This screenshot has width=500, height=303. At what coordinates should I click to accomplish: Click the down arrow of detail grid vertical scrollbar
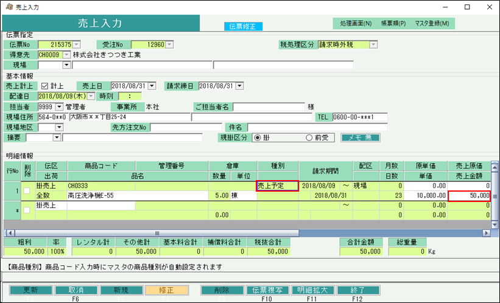[495, 225]
